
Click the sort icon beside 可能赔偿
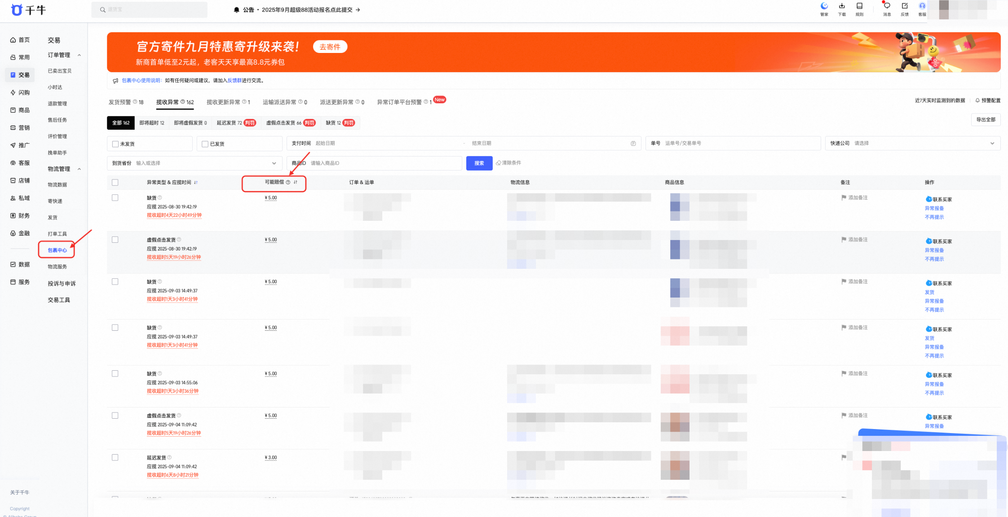[x=295, y=182]
